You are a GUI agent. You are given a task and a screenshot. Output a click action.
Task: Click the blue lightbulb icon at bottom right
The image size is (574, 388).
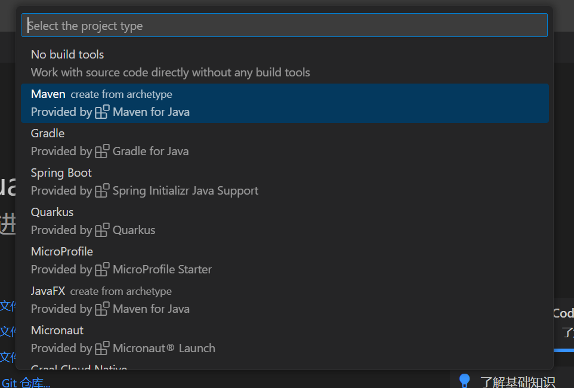(x=465, y=381)
